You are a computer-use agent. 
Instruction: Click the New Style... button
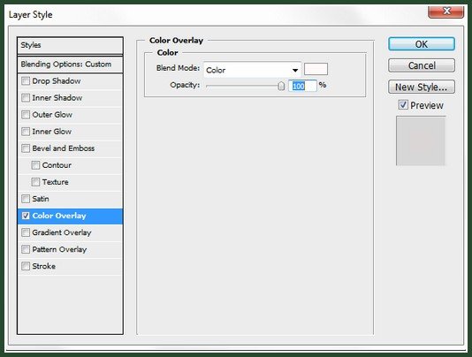point(421,87)
